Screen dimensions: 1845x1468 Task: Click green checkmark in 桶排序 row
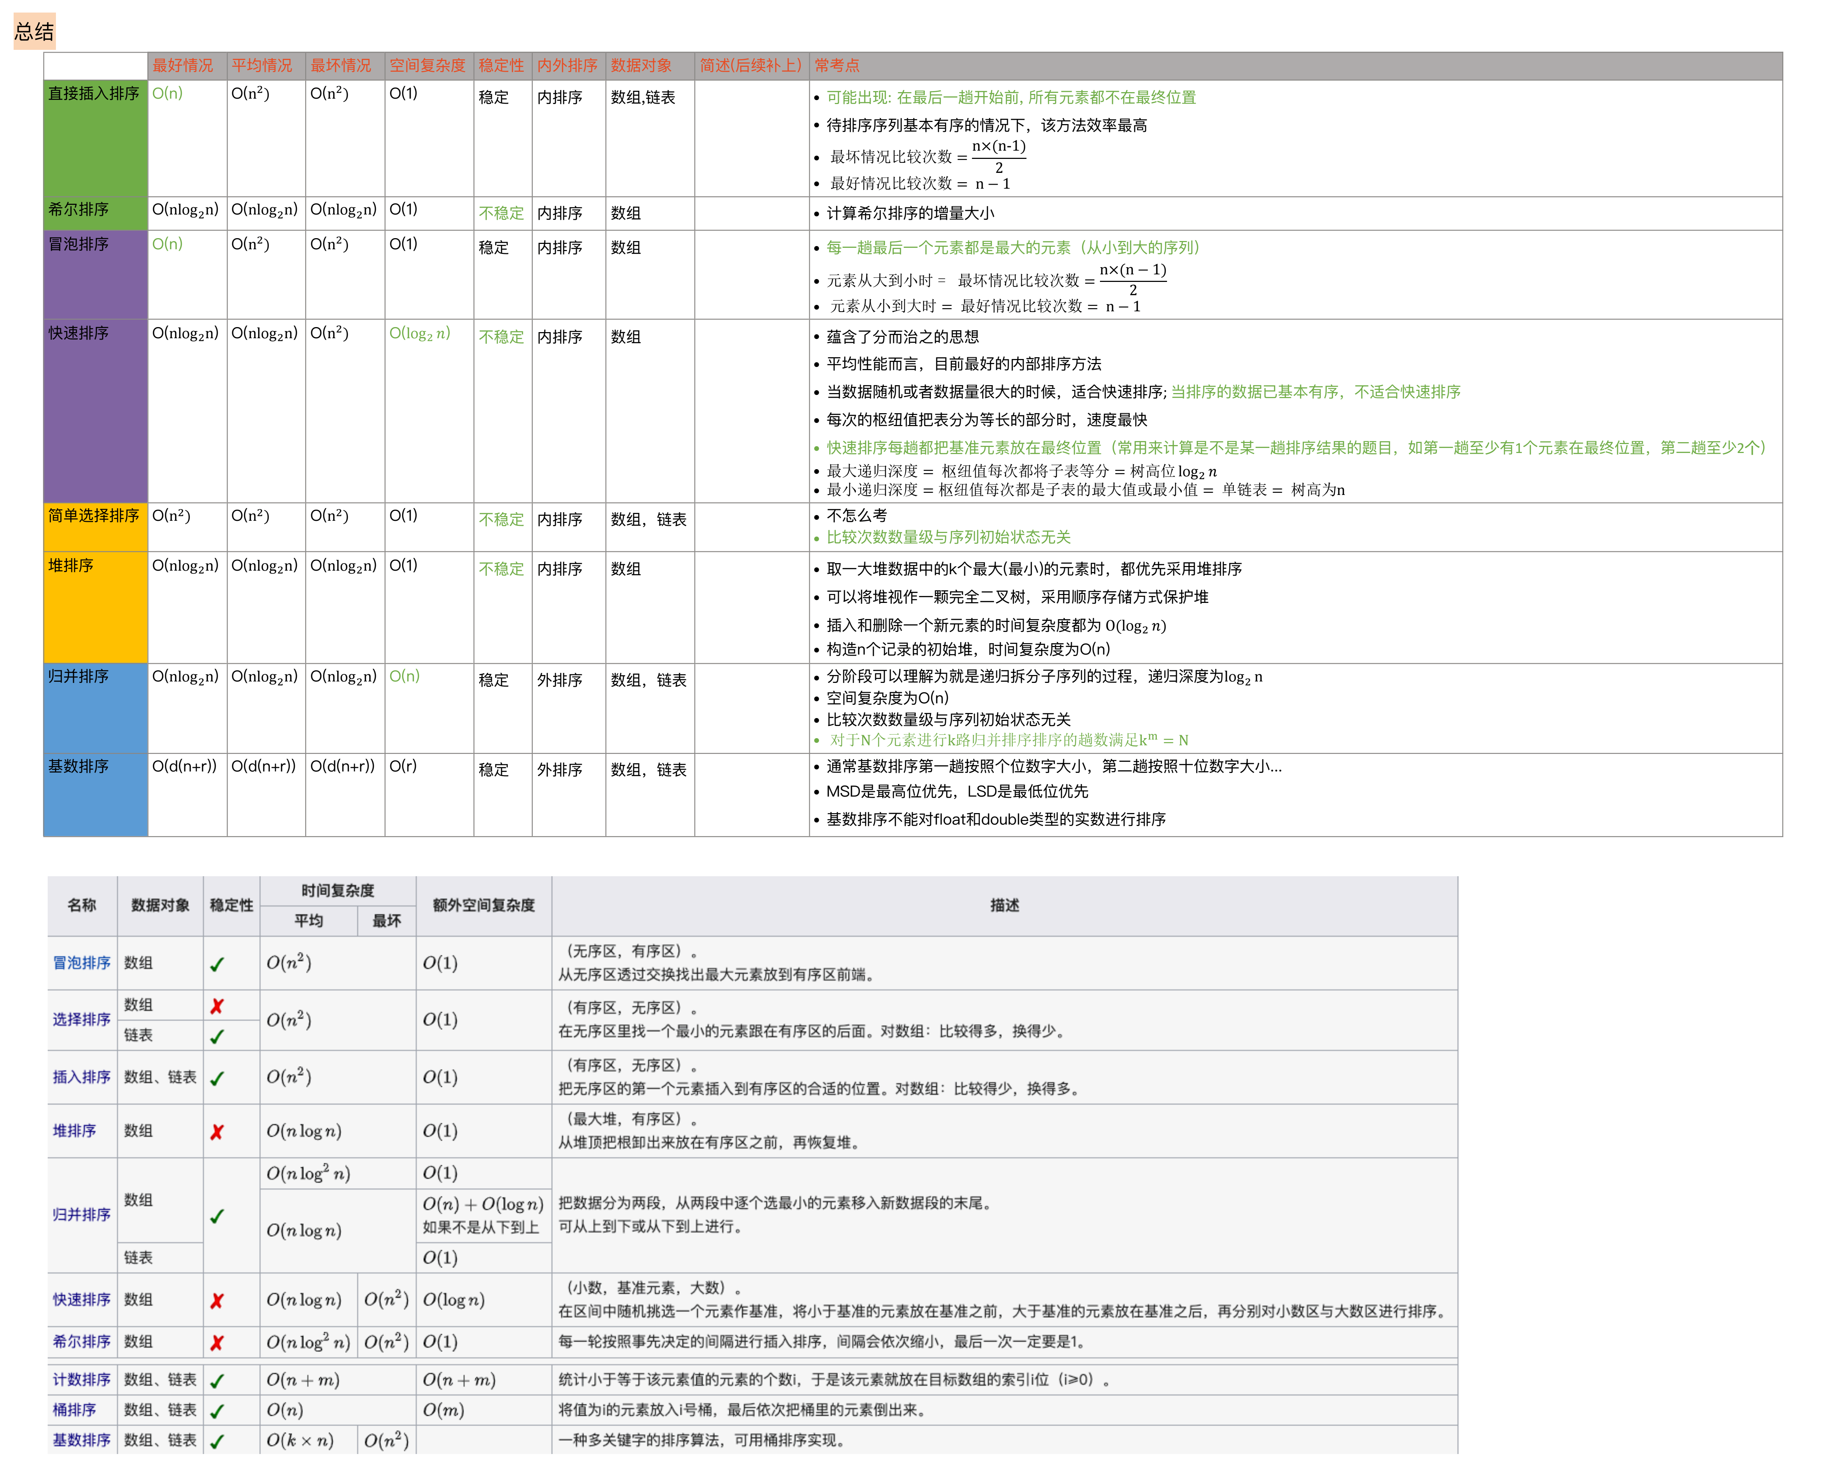(217, 1411)
